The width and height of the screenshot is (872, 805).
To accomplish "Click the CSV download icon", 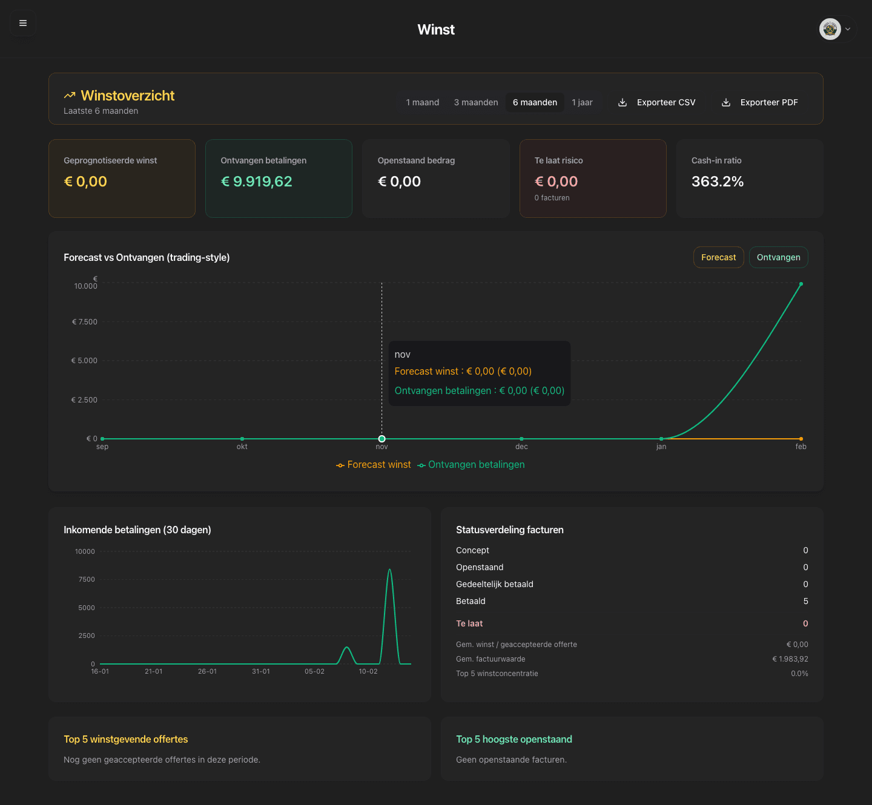I will point(623,102).
